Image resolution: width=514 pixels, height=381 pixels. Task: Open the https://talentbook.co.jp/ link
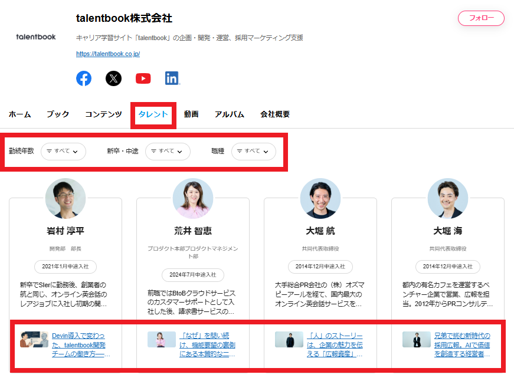(x=108, y=54)
